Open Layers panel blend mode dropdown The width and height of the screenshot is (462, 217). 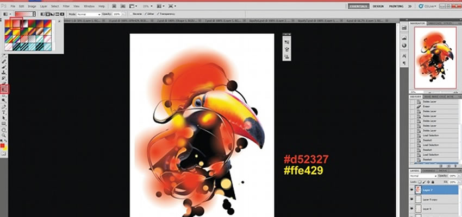pyautogui.click(x=423, y=176)
